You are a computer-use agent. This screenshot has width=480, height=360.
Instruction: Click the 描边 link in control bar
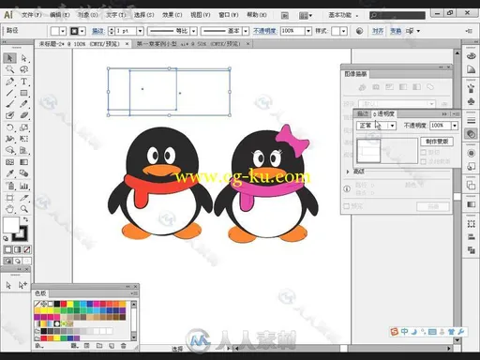click(x=98, y=31)
